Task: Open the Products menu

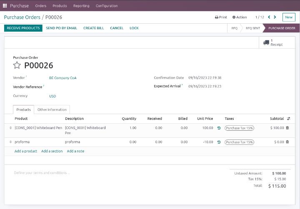Action: [x=60, y=6]
